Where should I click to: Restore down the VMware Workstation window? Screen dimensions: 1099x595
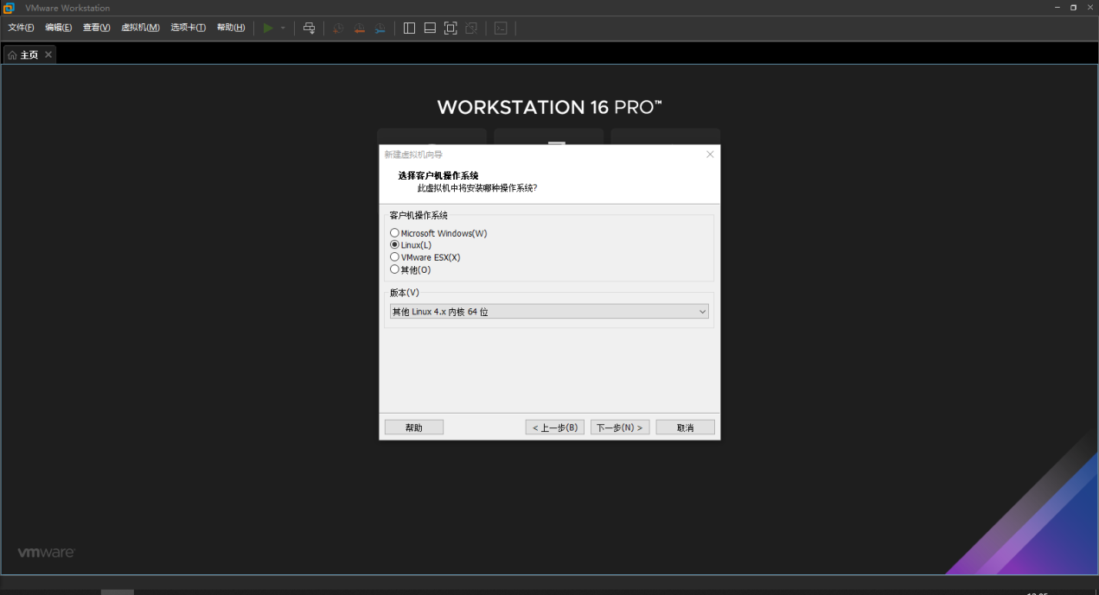1073,8
